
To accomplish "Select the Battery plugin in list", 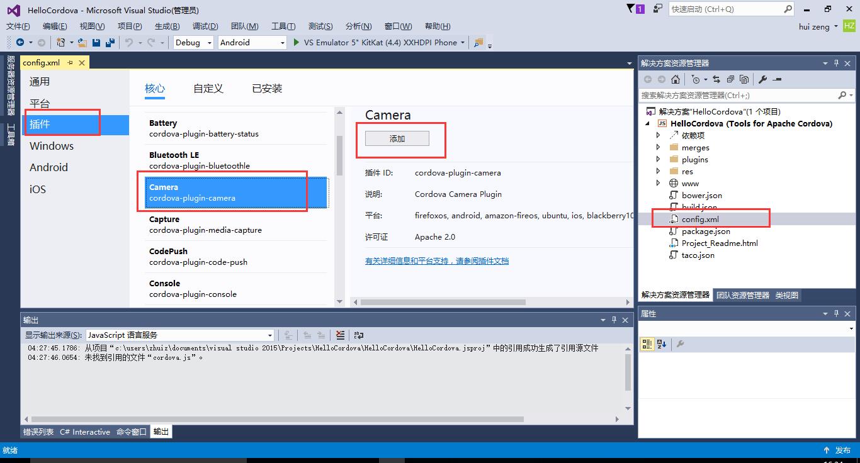I will [x=237, y=128].
